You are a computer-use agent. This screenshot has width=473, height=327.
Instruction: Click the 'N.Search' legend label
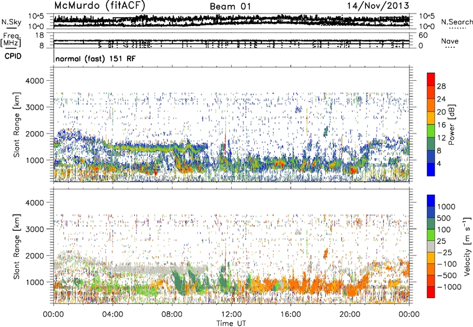tap(456, 22)
